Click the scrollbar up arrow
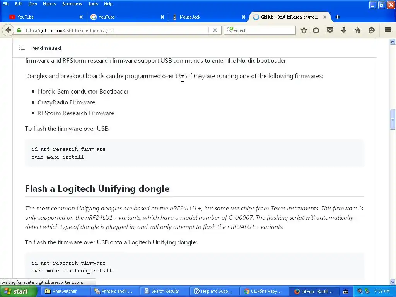Viewport: 396px width, 297px height. 393,42
